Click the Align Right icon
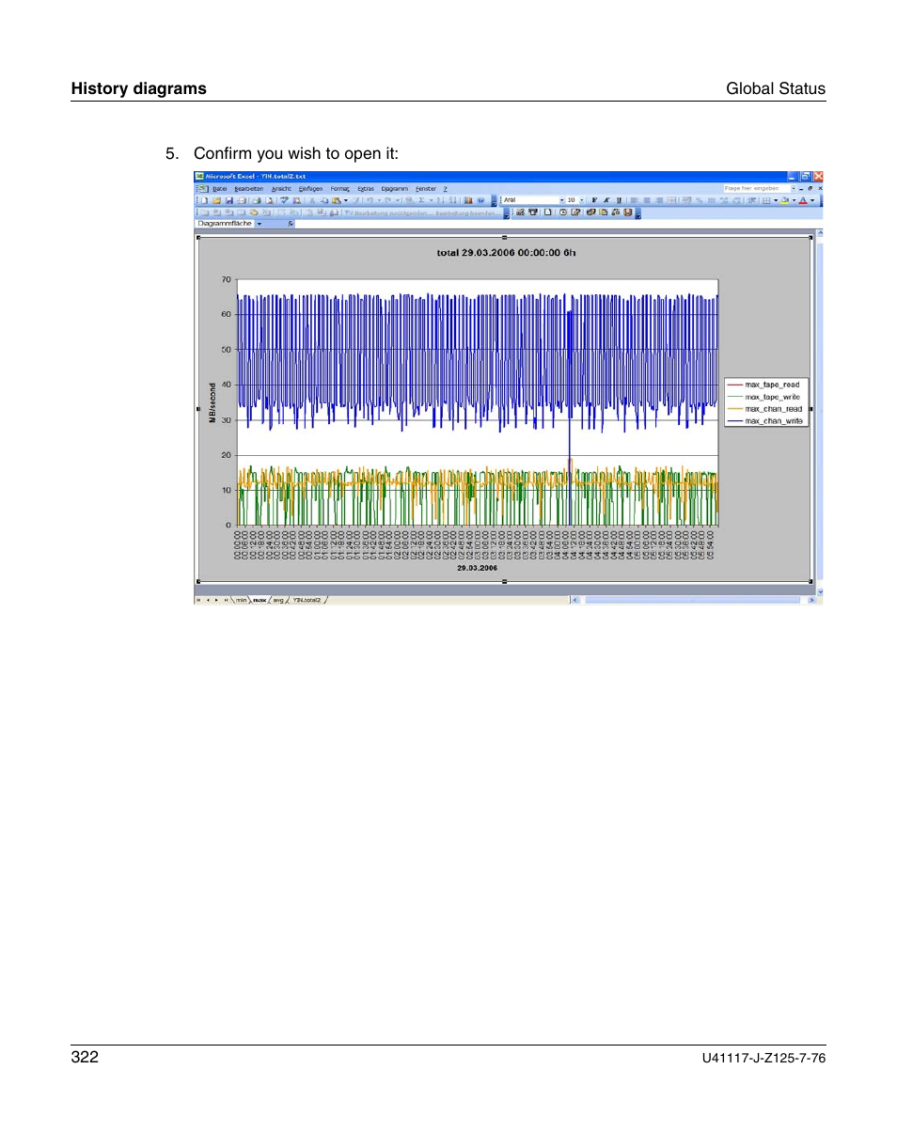The width and height of the screenshot is (897, 1132). coord(659,200)
